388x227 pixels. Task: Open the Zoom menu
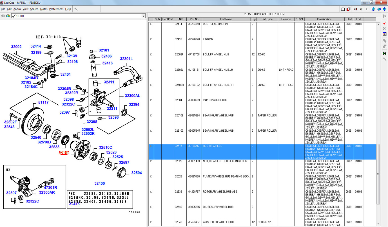click(x=17, y=9)
